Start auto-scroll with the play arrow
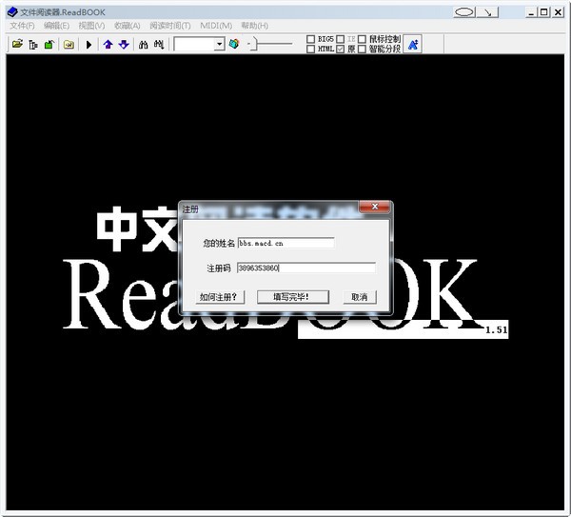 pos(89,45)
